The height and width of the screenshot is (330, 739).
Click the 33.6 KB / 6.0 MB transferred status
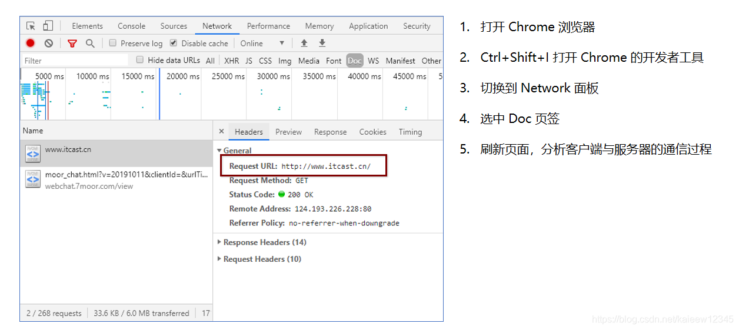pyautogui.click(x=141, y=313)
